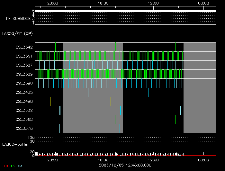Click the middle cyan block in OS_3532 row

[x=121, y=110]
